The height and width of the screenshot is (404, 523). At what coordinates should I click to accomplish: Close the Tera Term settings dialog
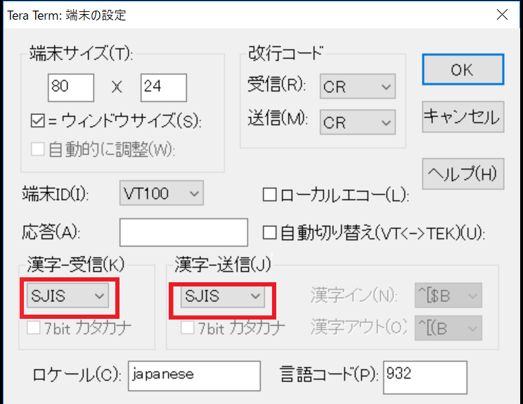click(x=502, y=14)
